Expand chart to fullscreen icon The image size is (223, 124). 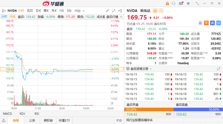[114, 11]
